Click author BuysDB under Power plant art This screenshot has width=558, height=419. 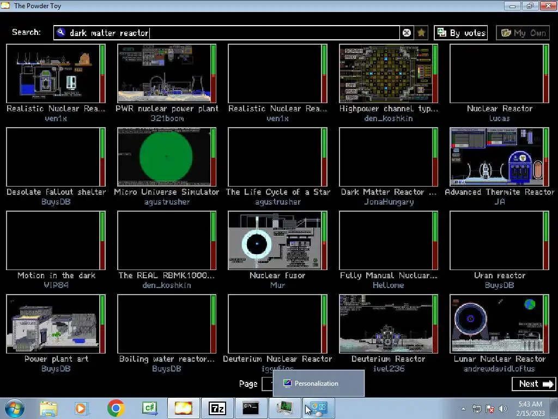click(56, 369)
